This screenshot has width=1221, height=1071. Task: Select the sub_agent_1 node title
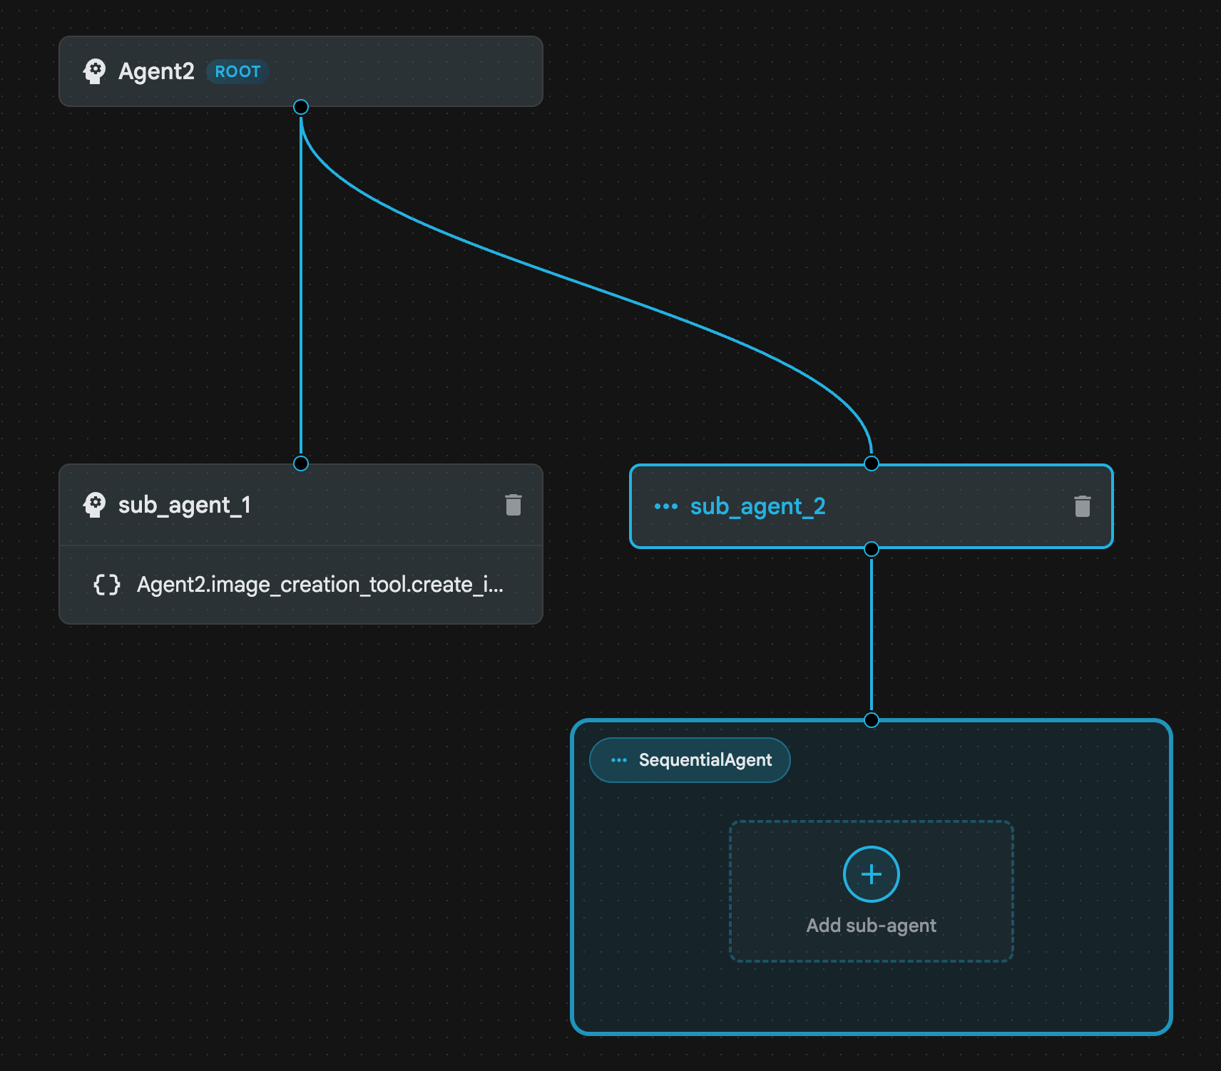(x=184, y=505)
